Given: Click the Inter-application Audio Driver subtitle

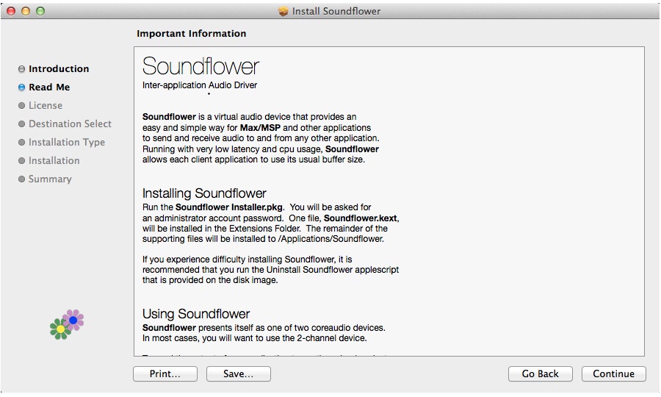Looking at the screenshot, I should coord(200,85).
